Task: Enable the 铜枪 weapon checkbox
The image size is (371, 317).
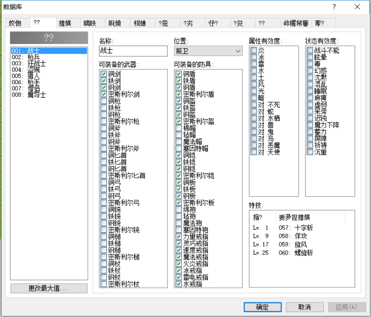Action: (x=103, y=101)
